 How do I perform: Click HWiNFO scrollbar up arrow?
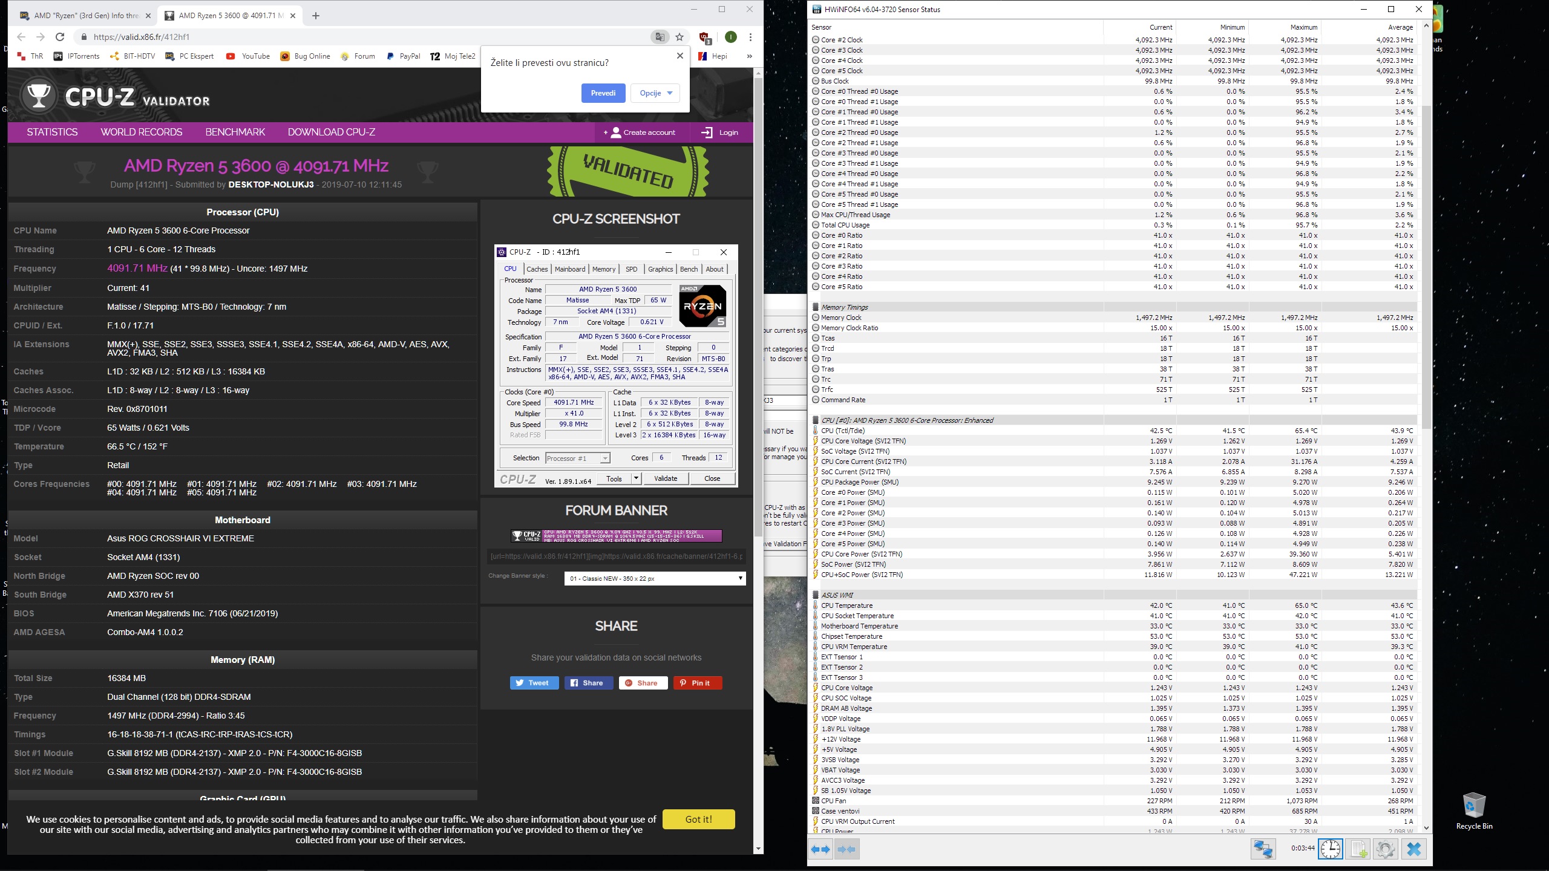[1426, 26]
